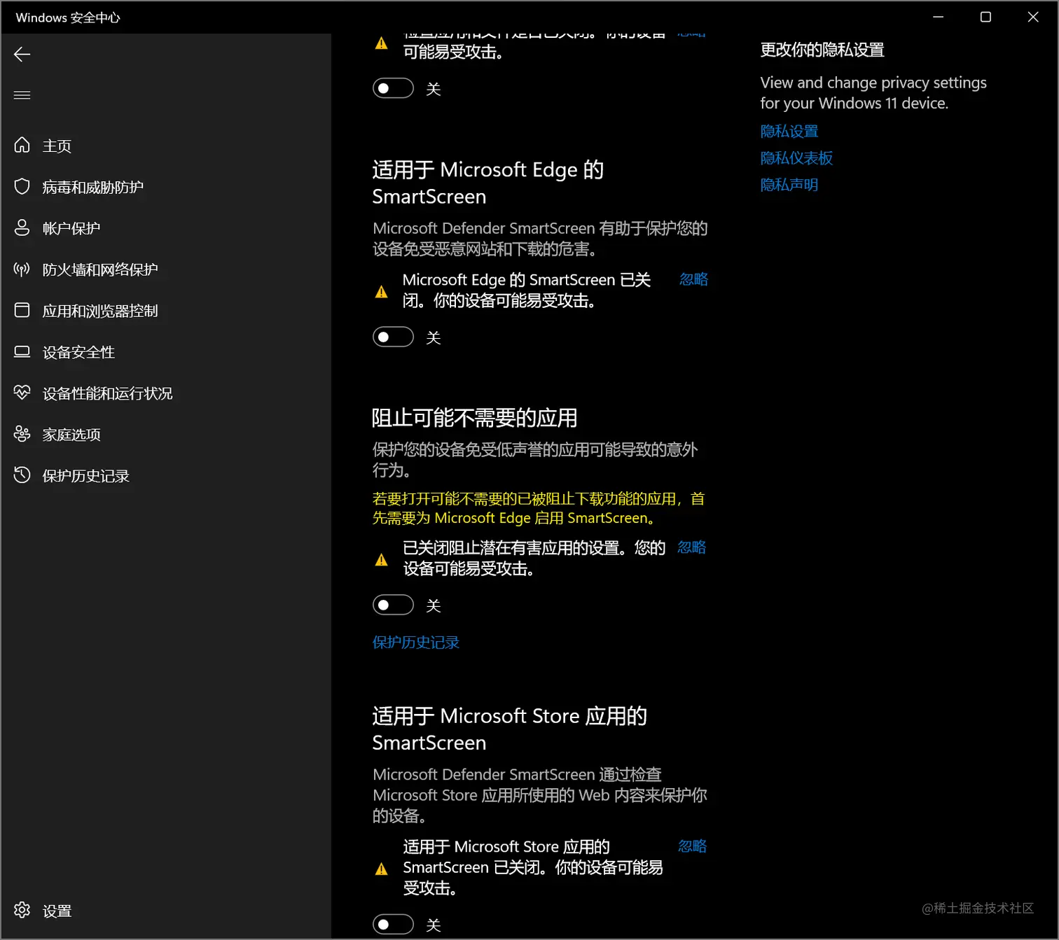Turn on 阻止可能不需要的应用 toggle
The image size is (1059, 940).
click(393, 605)
